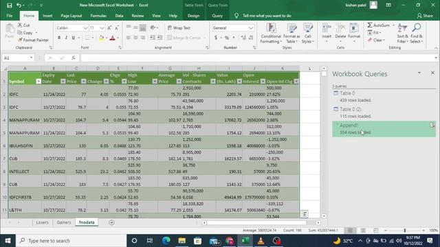Open Conditional Formatting
The image size is (440, 247).
270,33
